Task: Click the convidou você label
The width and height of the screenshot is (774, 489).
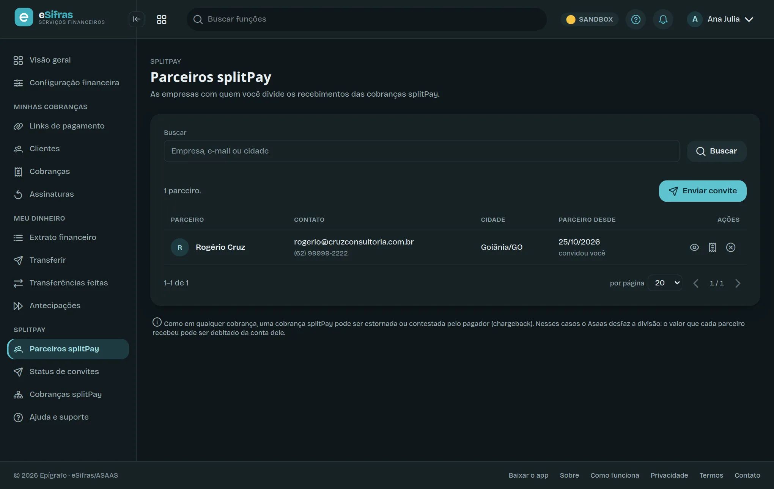Action: coord(582,253)
